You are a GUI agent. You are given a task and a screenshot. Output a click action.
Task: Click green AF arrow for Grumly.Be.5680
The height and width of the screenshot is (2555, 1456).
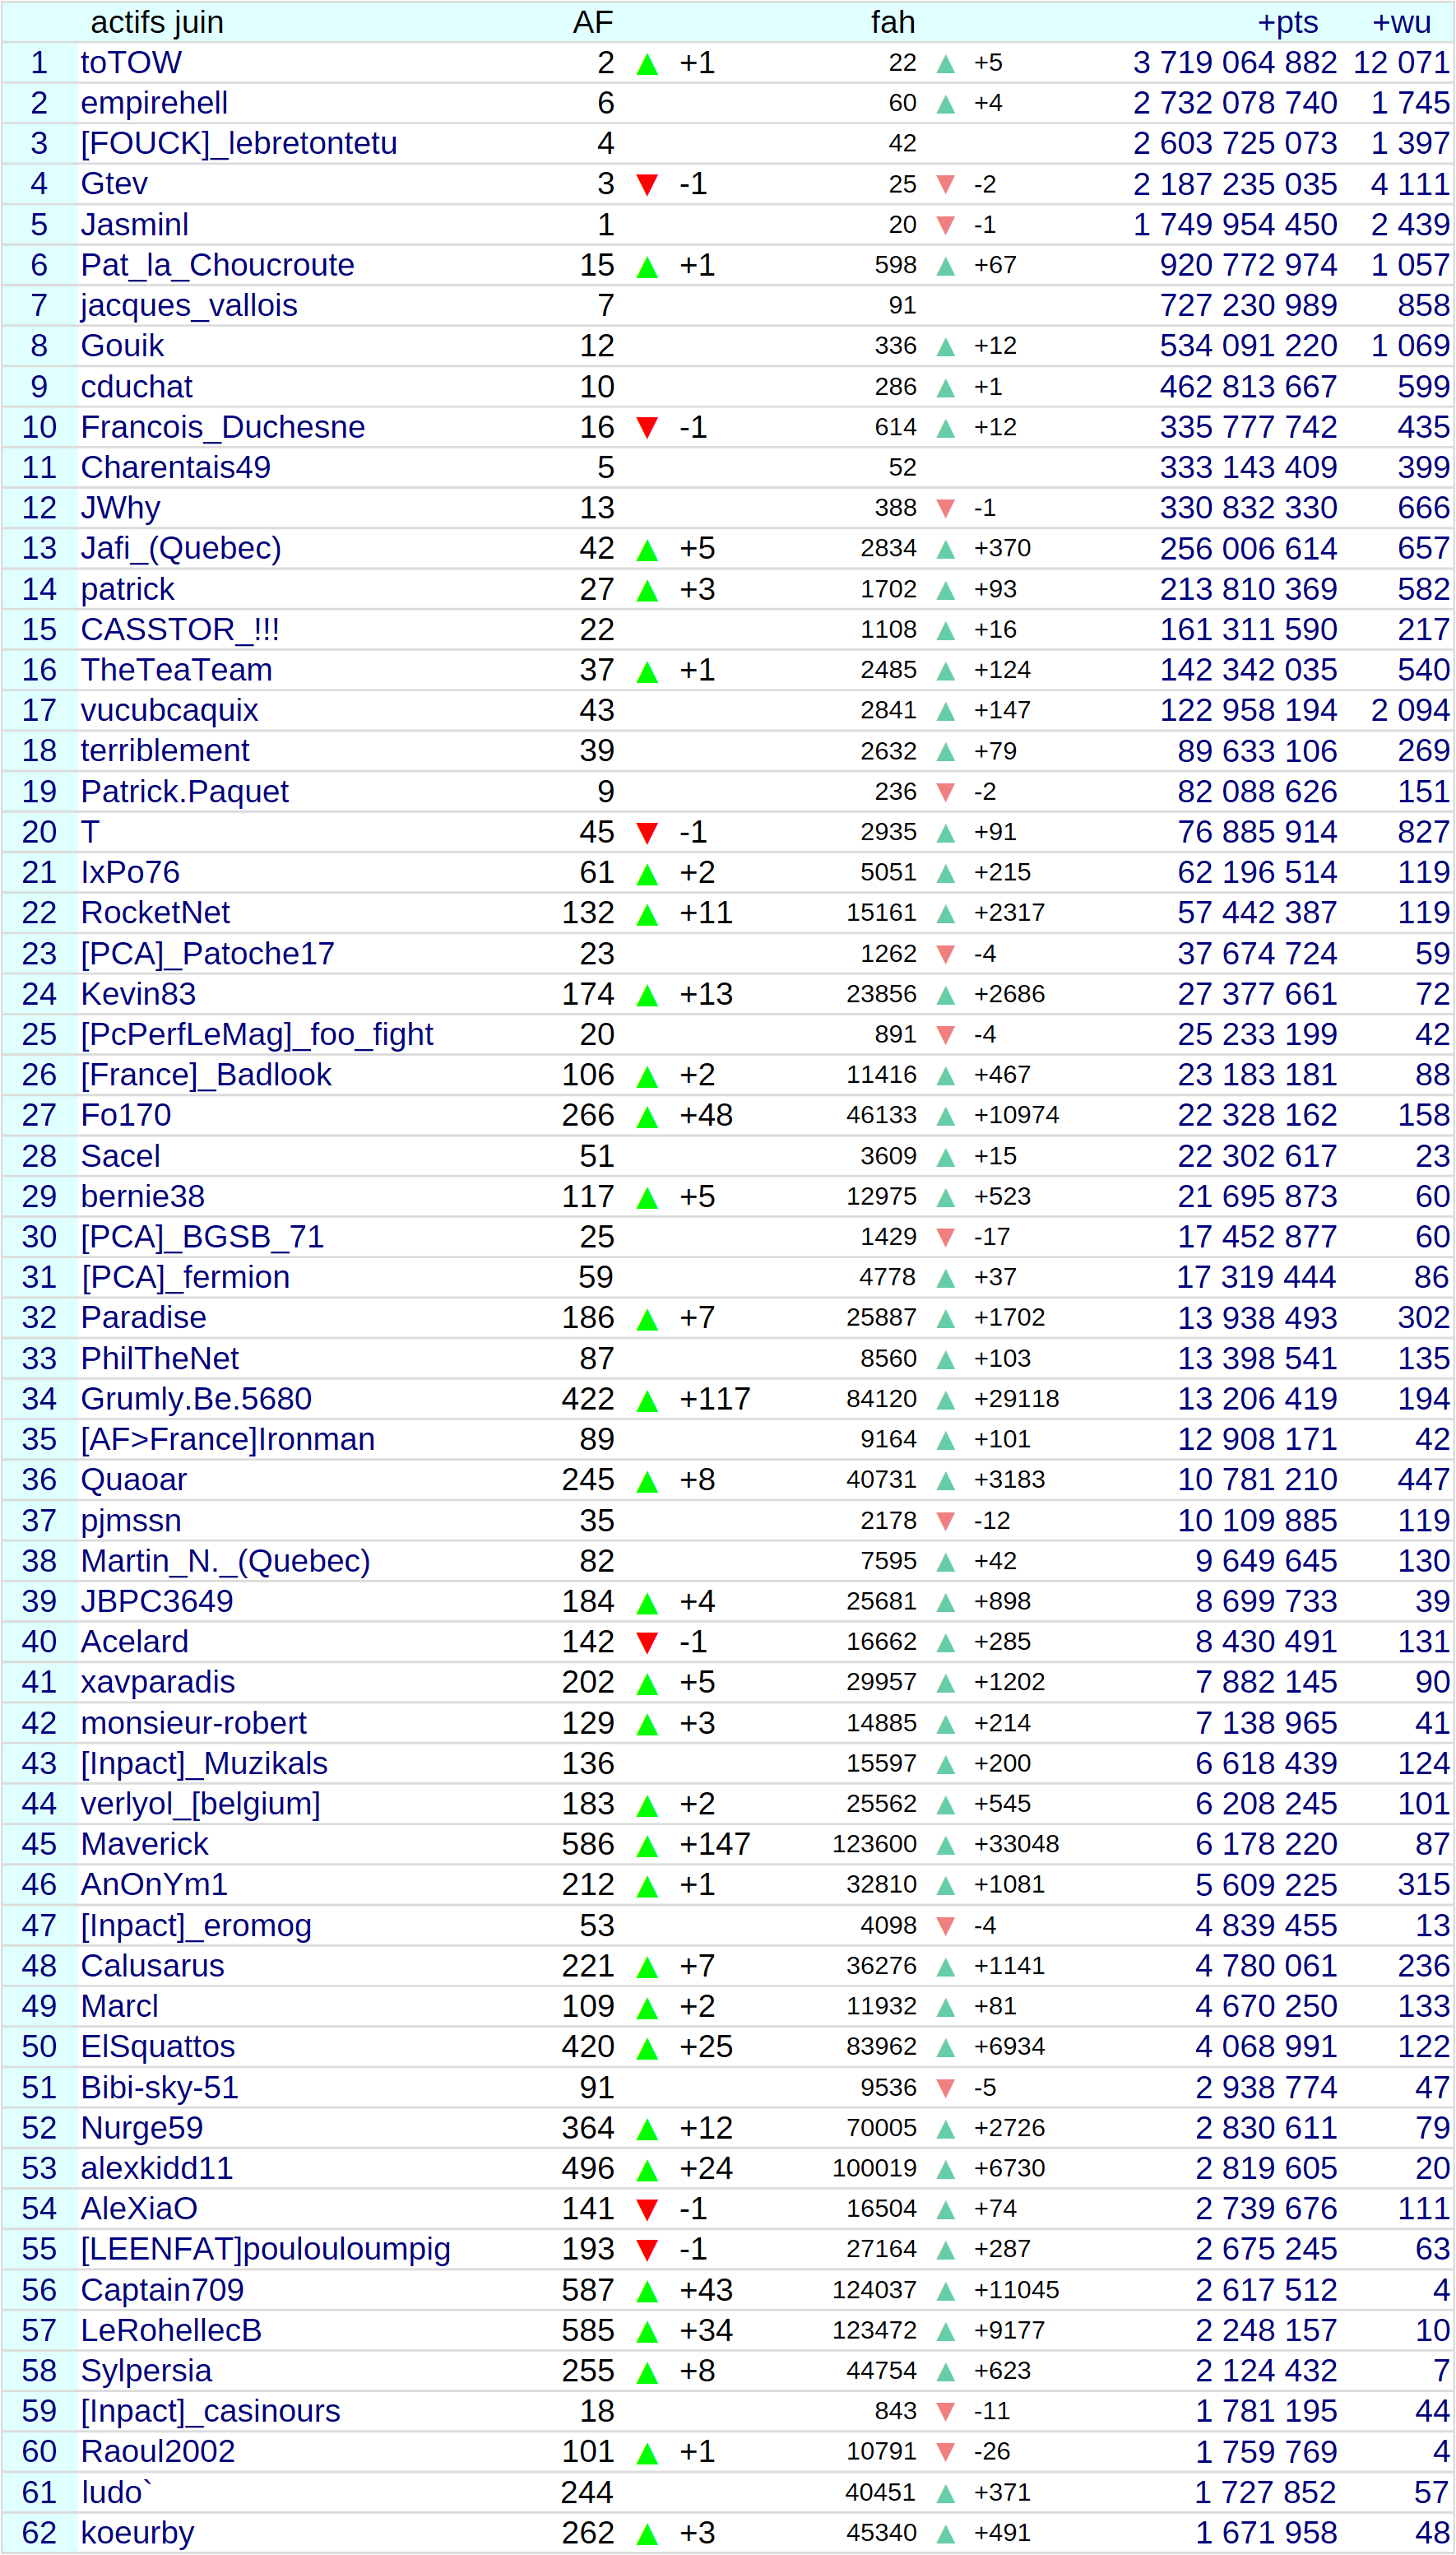(647, 1401)
